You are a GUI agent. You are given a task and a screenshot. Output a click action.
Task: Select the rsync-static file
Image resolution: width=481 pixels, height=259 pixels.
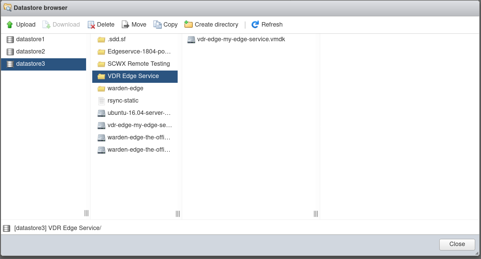(x=135, y=101)
